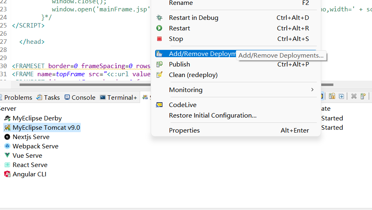The image size is (372, 210).
Task: Click the plus-box icon in Servers toolbar
Action: tap(342, 96)
